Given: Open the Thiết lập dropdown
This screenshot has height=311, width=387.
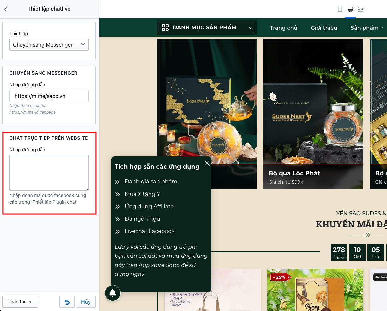Looking at the screenshot, I should click(49, 45).
